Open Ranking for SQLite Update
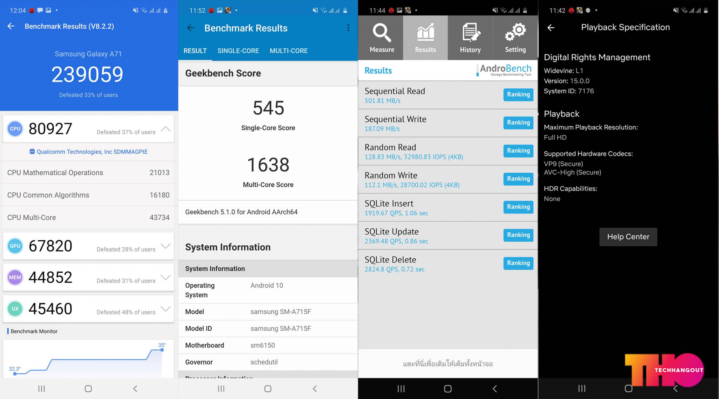Screen dimensions: 719x399 (x=518, y=235)
